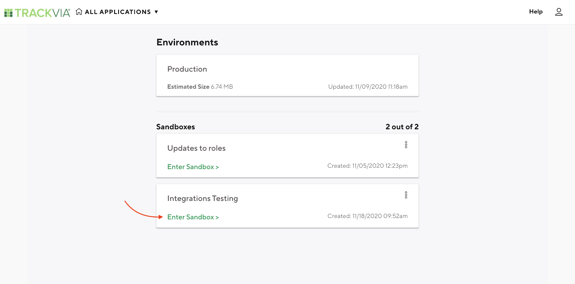
Task: Click the ALL APPLICATIONS label
Action: 118,12
